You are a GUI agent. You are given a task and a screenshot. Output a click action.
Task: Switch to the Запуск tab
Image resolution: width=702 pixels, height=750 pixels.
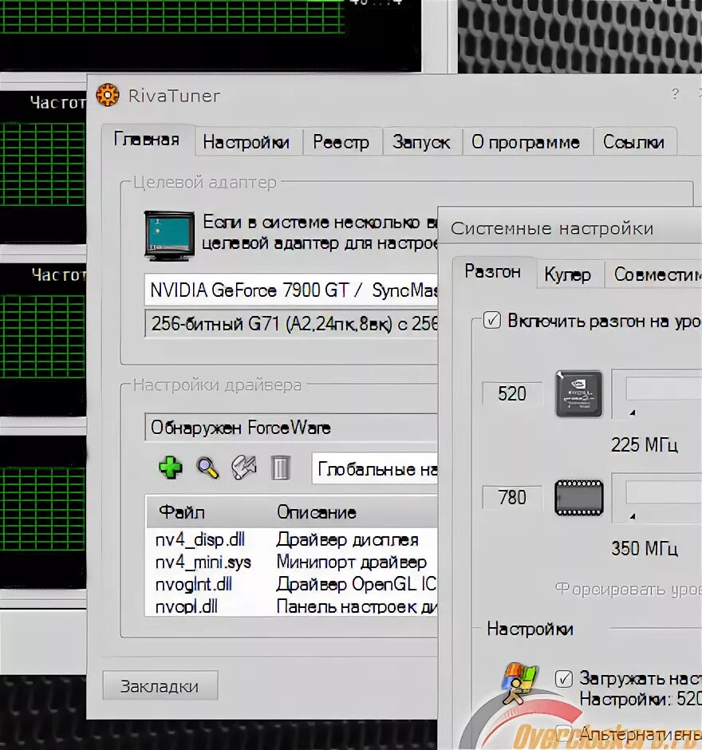coord(421,142)
